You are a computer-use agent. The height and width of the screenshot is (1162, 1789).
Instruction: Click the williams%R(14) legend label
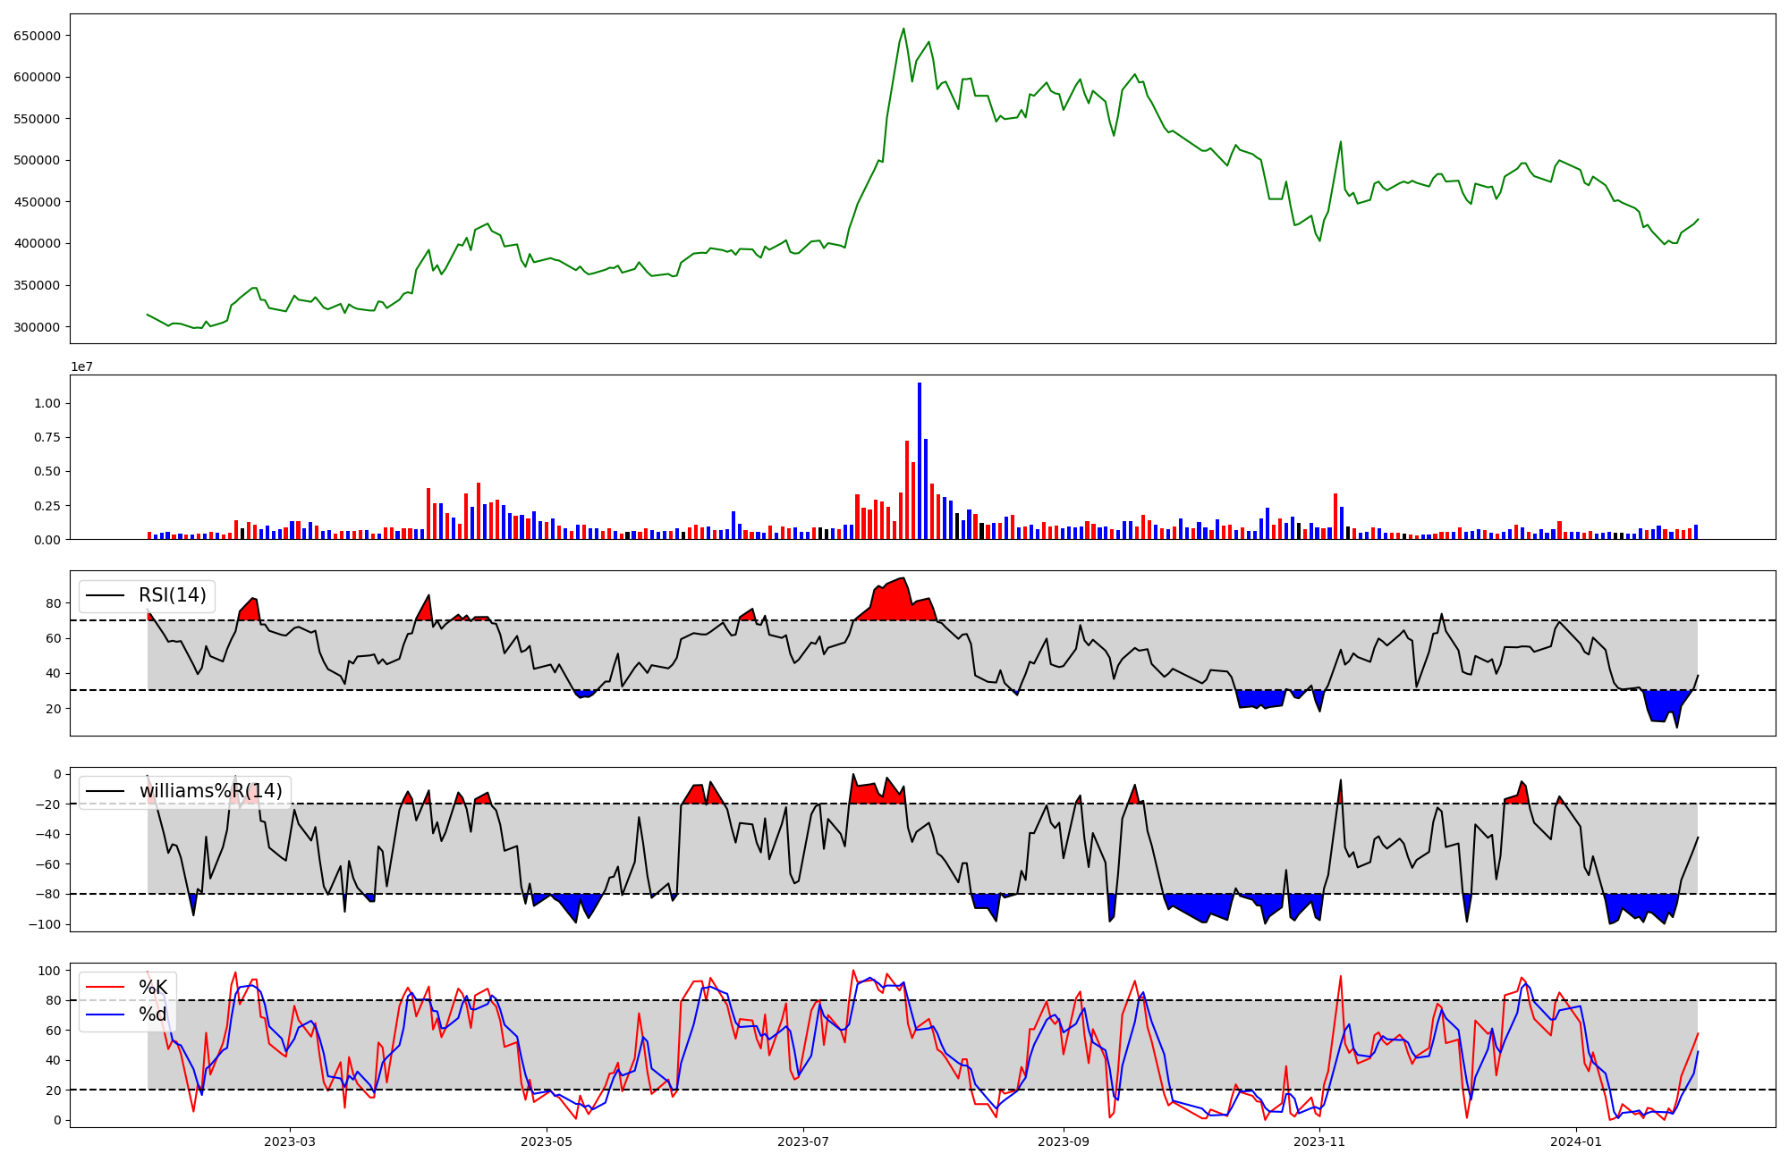(x=210, y=791)
